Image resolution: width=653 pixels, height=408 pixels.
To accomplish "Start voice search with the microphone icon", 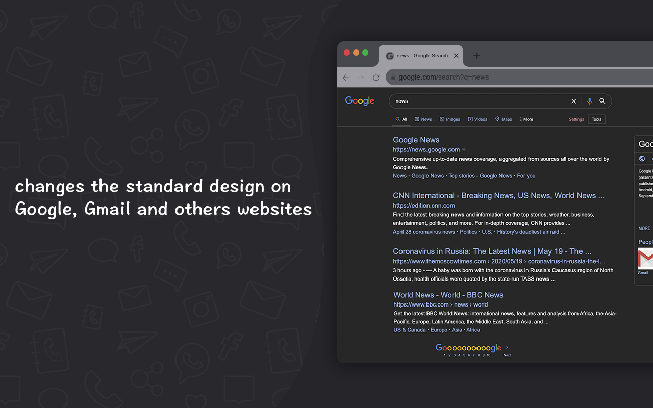I will tap(590, 101).
